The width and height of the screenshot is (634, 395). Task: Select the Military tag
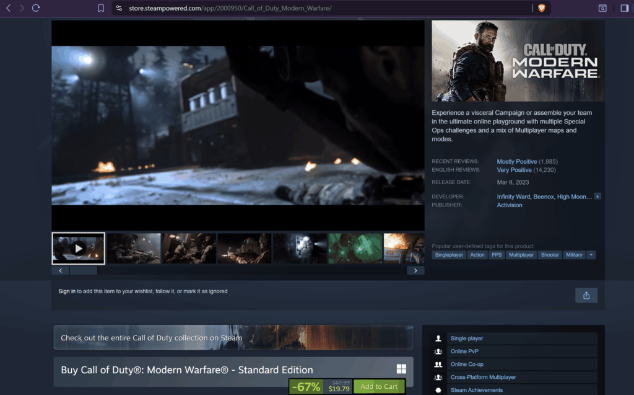[574, 255]
